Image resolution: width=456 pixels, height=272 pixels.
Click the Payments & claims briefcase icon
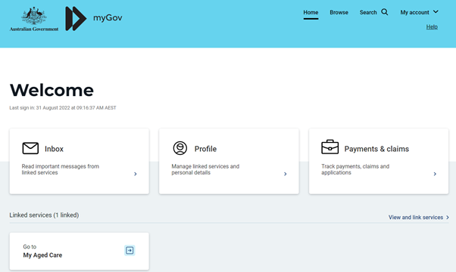[x=330, y=147]
